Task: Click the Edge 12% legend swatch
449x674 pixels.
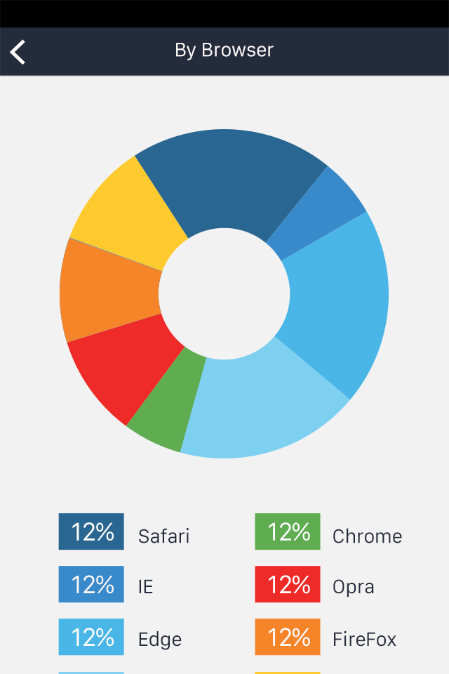Action: [x=91, y=637]
